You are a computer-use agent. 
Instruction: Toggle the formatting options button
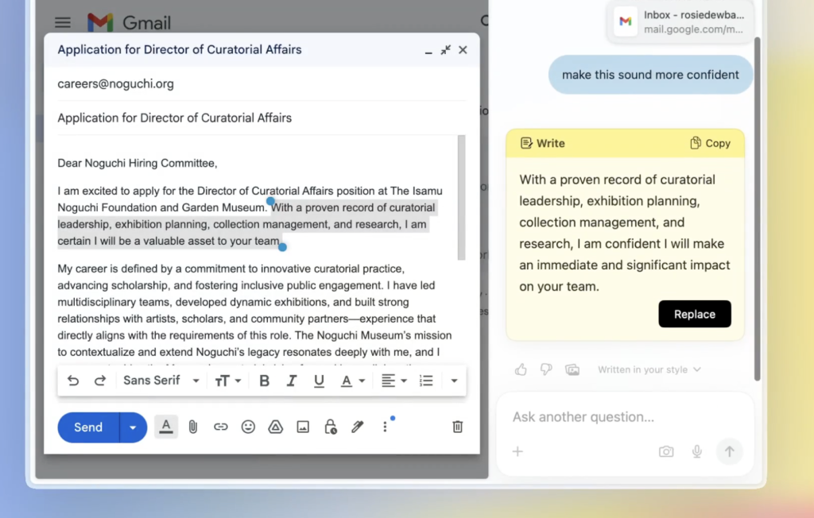click(165, 427)
